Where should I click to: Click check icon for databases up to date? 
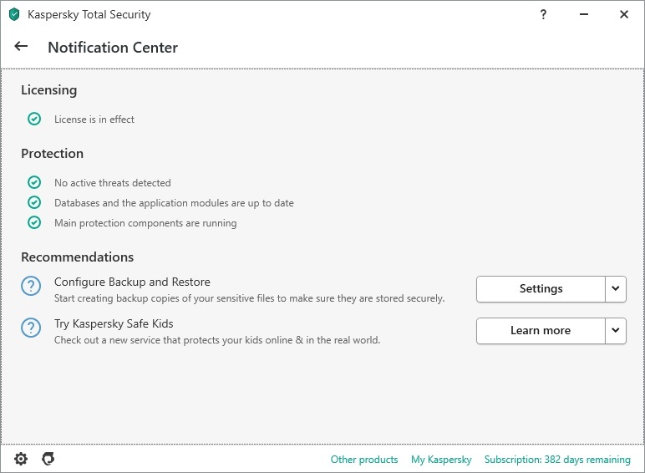34,202
